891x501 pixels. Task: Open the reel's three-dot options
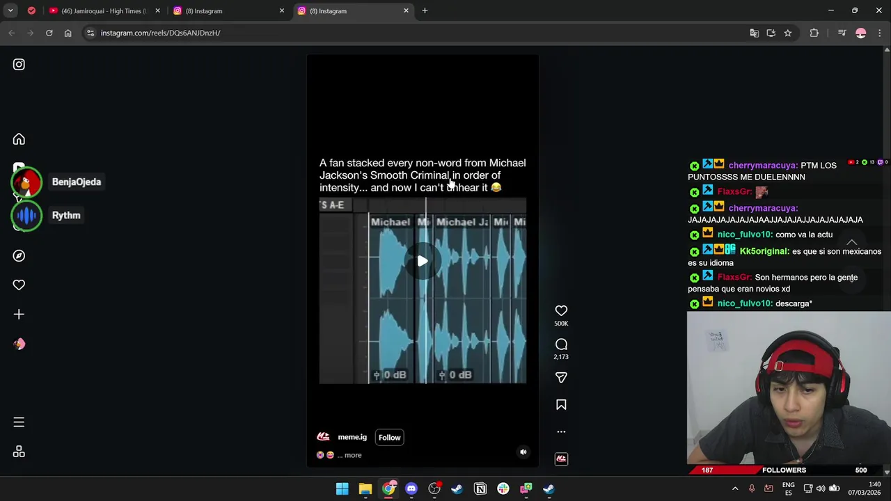click(x=561, y=431)
